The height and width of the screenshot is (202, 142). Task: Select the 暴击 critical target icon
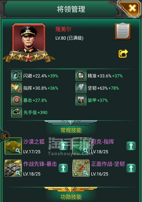[16, 100]
